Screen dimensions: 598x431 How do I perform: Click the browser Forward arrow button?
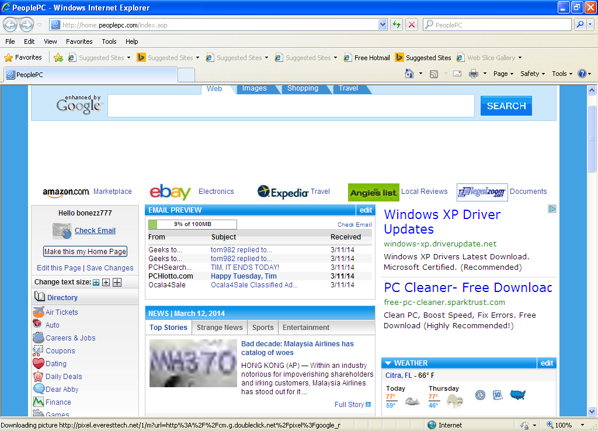(x=26, y=25)
